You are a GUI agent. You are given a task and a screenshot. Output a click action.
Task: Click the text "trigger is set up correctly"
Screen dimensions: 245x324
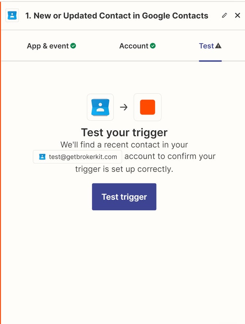tap(124, 169)
